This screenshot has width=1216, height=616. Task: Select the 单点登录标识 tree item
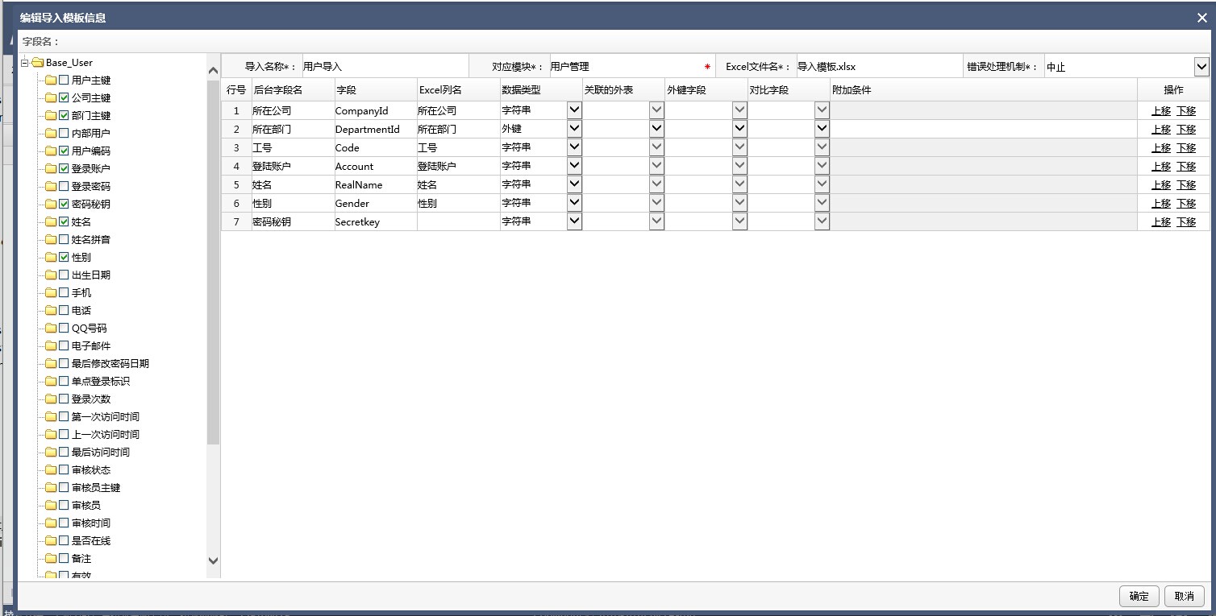100,381
